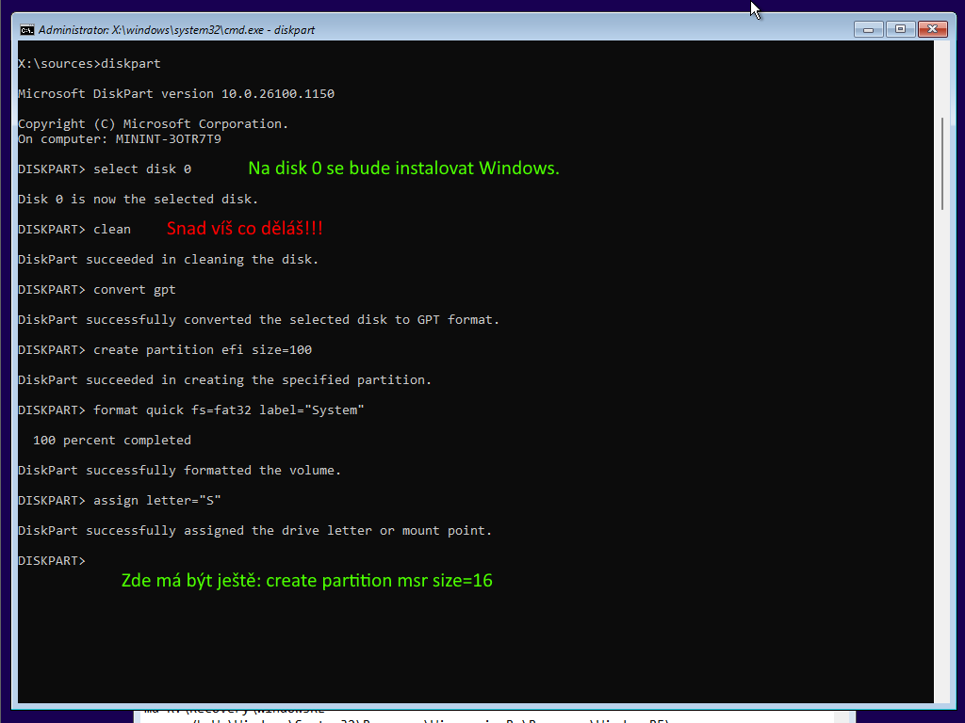Click the 'DISKPART> clean' command line

(x=74, y=229)
